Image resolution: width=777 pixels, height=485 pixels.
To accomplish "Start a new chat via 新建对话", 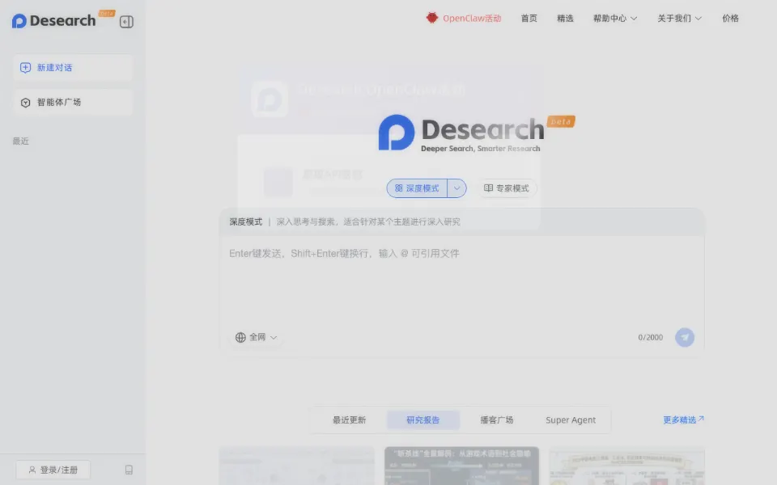I will pos(73,68).
